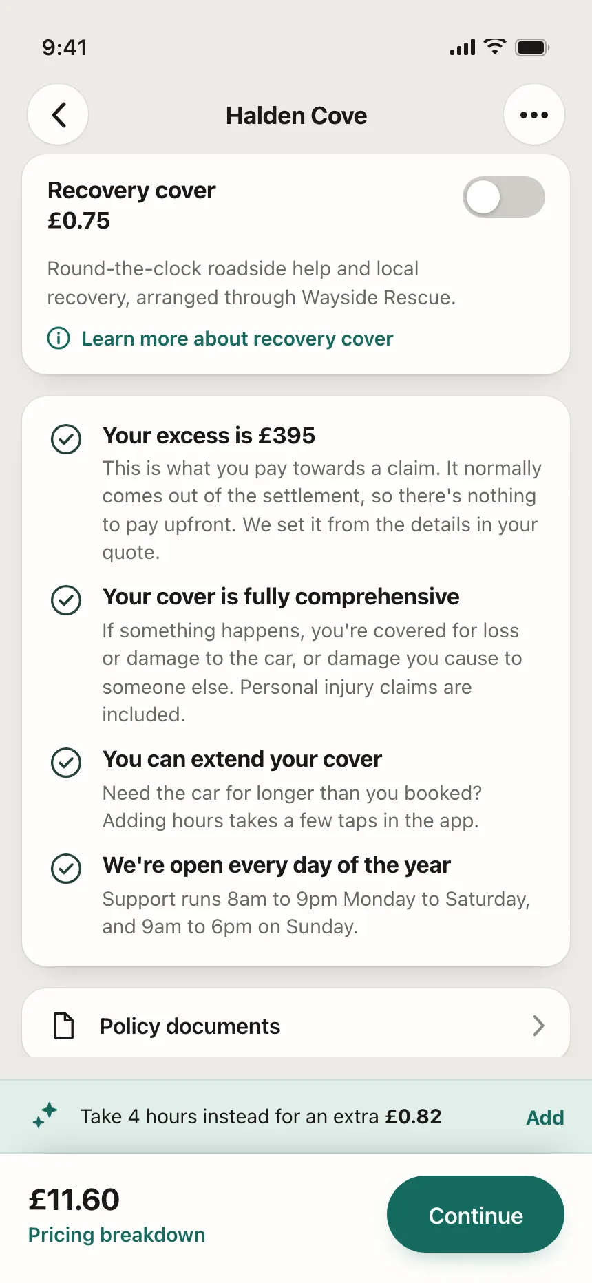Select the Your excess is £395 heading
The height and width of the screenshot is (1283, 592).
(209, 436)
